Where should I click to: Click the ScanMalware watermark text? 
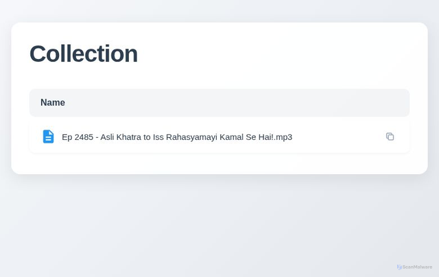417,267
